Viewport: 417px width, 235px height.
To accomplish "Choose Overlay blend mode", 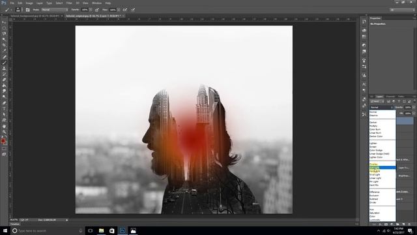I will 382,164.
